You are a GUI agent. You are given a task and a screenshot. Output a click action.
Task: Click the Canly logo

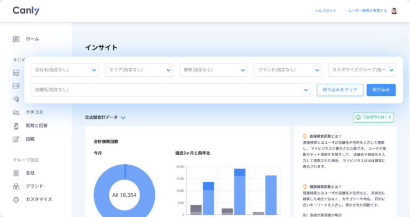(26, 11)
